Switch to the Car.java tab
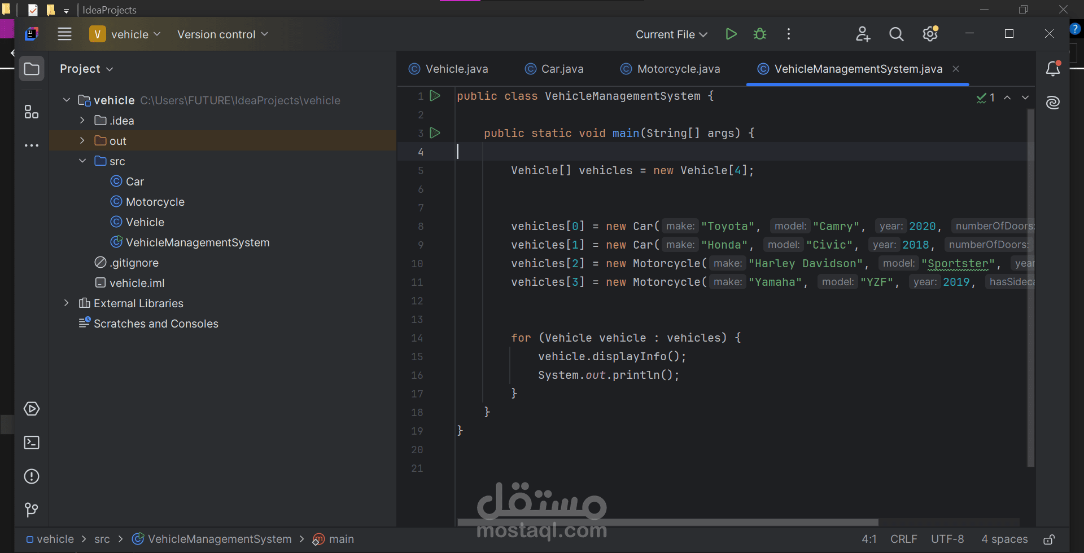The width and height of the screenshot is (1084, 553). tap(554, 69)
